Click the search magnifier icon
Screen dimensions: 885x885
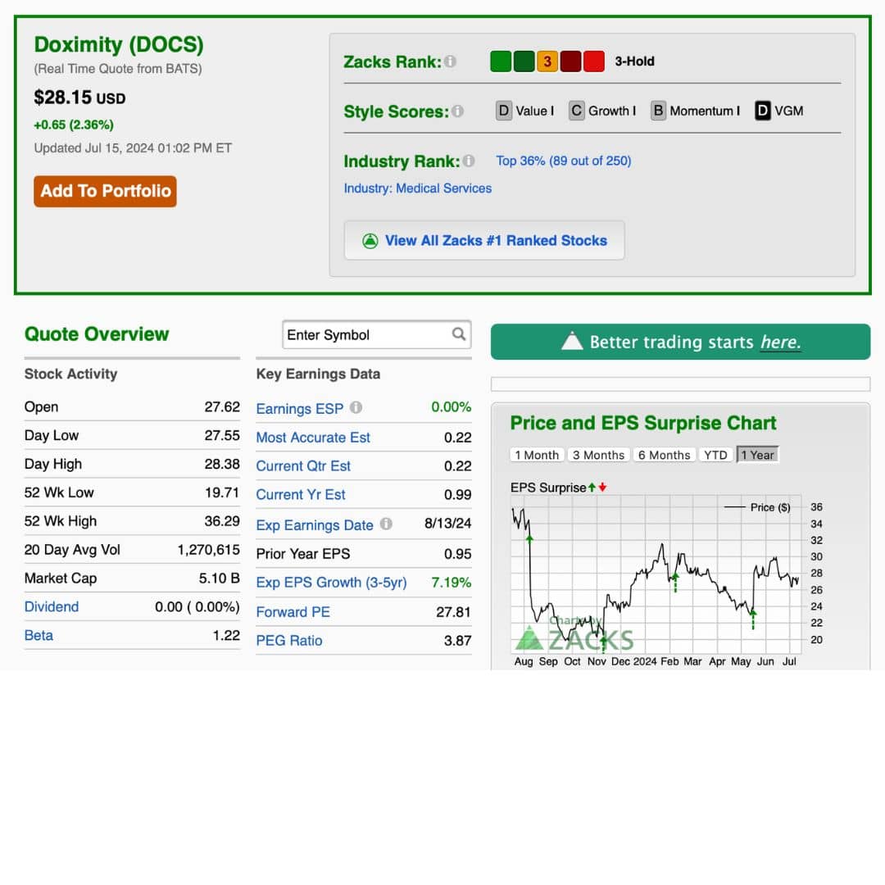point(459,334)
